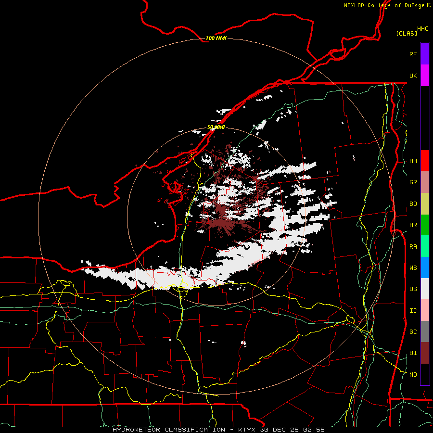Click the ND legend label

[x=413, y=374]
